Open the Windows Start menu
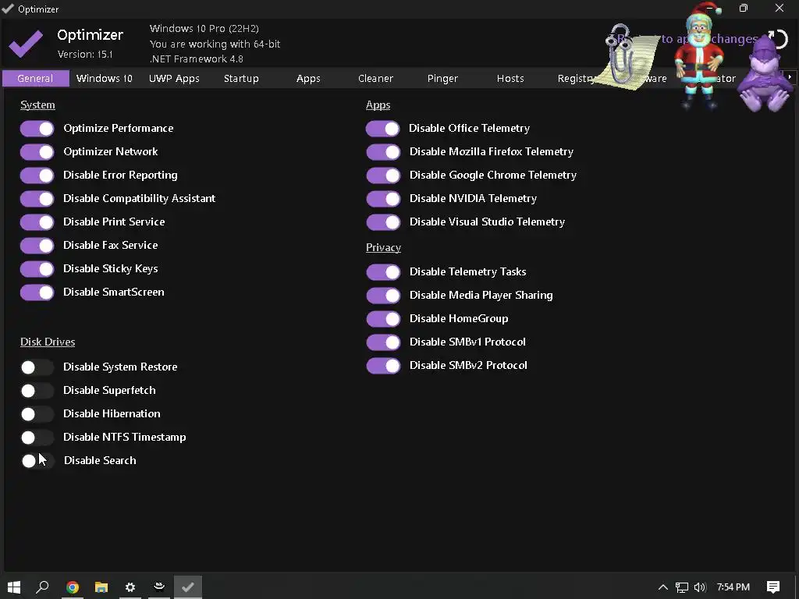This screenshot has height=599, width=799. pyautogui.click(x=14, y=587)
